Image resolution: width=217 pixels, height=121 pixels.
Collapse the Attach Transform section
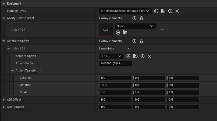click(12, 71)
